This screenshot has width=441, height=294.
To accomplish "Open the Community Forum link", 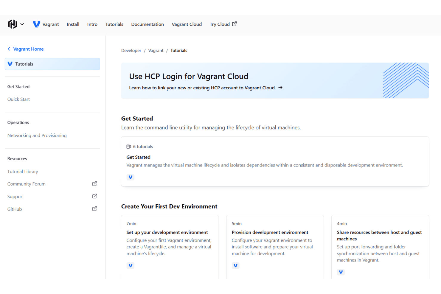I will pos(27,184).
